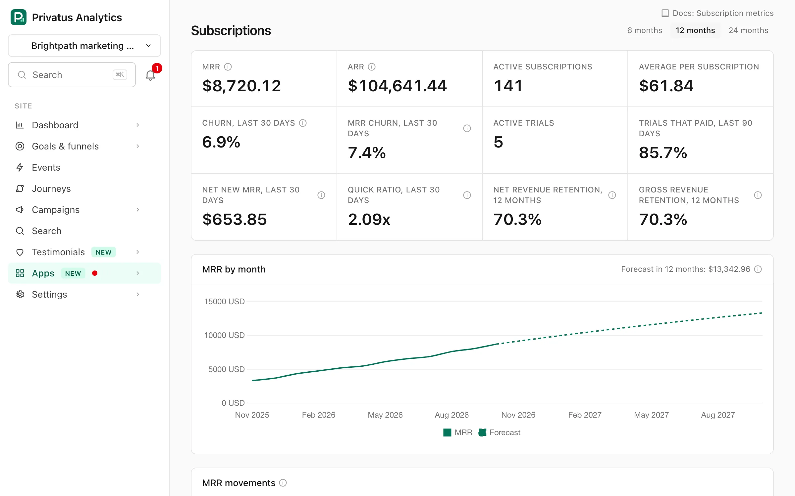Toggle the MRR series in chart legend

(458, 433)
